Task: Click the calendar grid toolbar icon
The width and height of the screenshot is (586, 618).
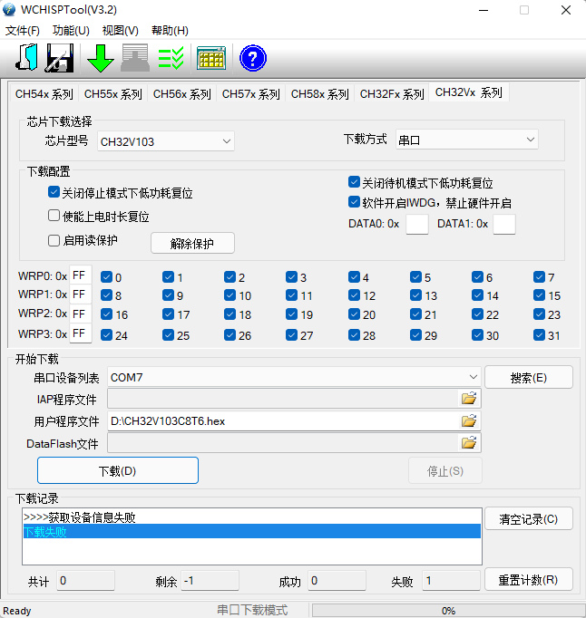Action: 211,58
